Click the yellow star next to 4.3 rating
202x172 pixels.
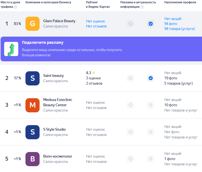94,73
